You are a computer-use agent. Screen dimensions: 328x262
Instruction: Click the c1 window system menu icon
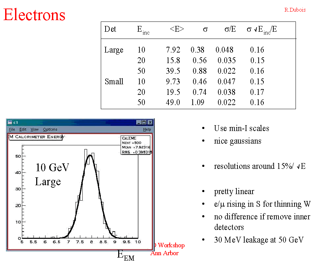pos(10,122)
